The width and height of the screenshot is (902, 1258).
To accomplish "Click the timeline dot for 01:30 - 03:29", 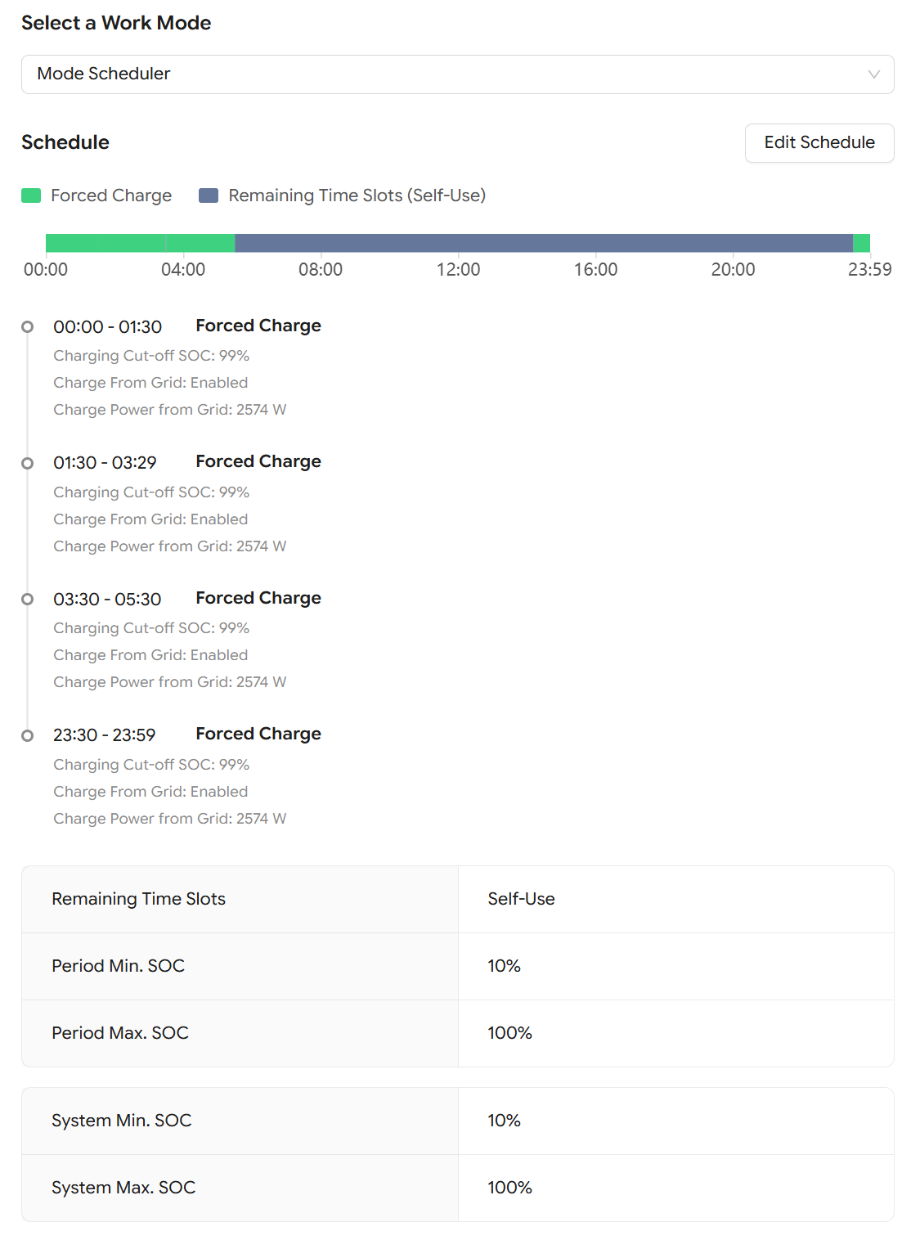I will click(28, 463).
